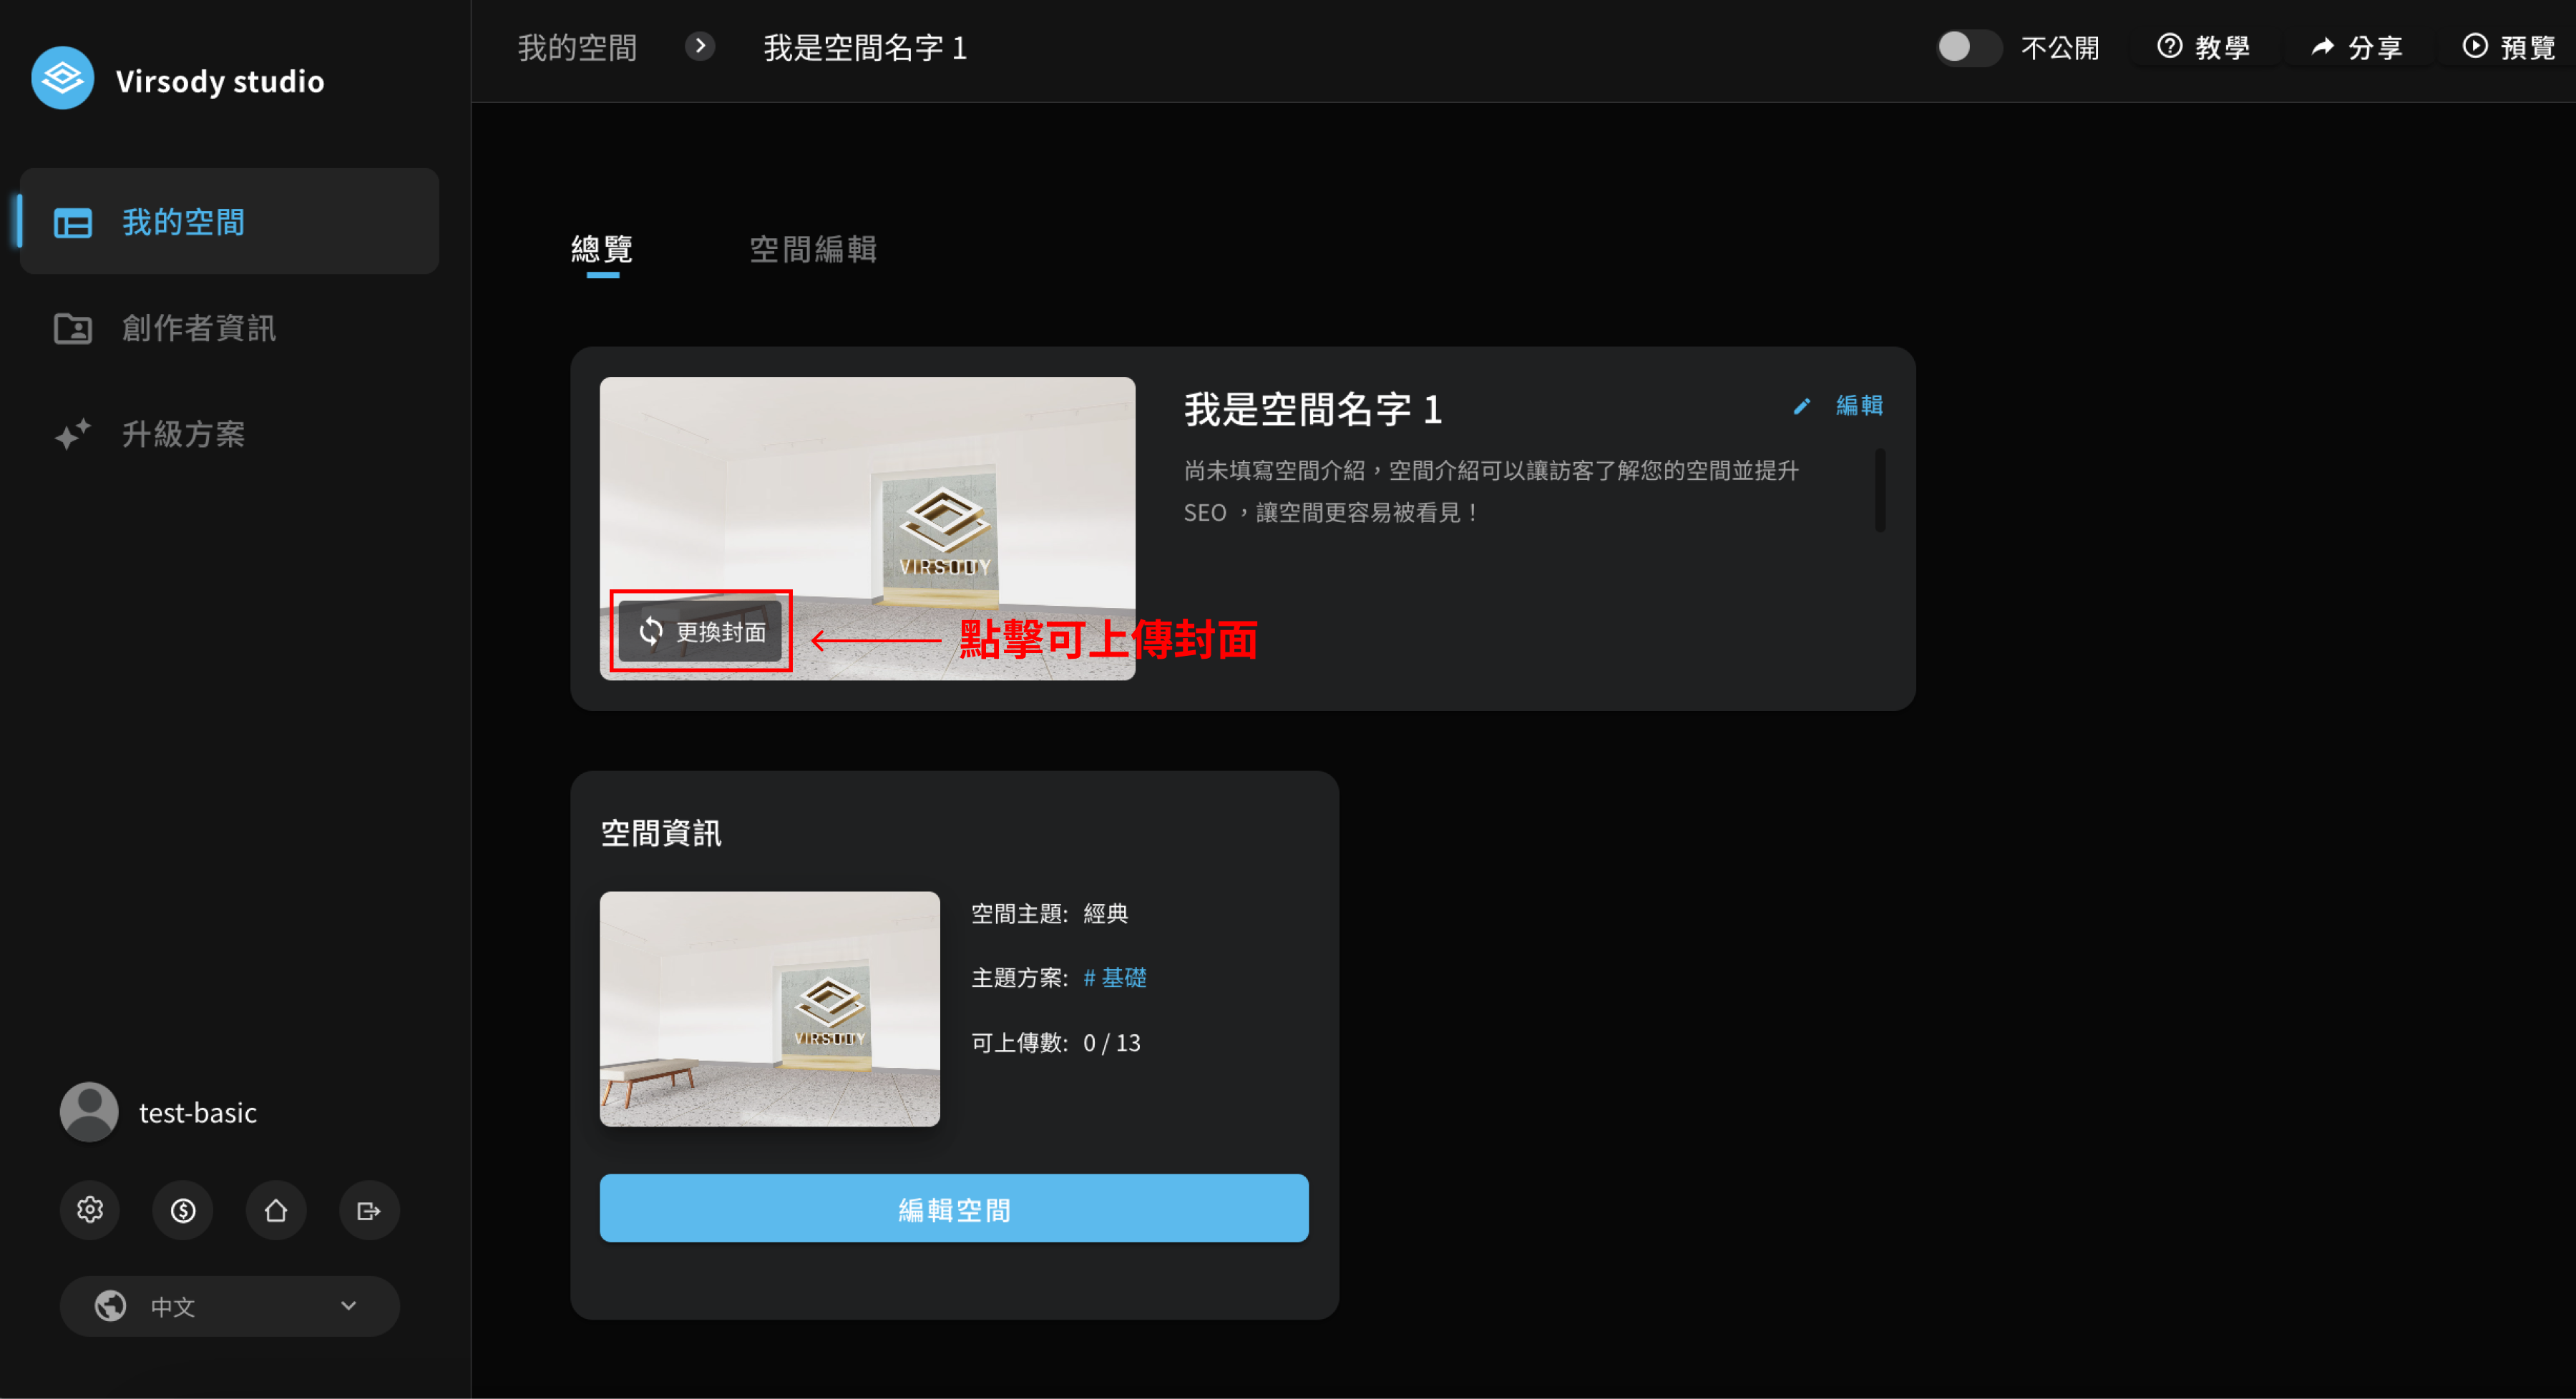Screen dimensions: 2576x1399
Task: Click the breadcrumb chevron after 我的空間
Action: coord(700,46)
